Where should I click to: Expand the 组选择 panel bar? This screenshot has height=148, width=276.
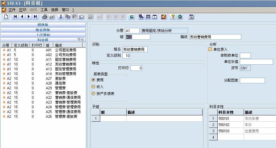click(x=43, y=25)
